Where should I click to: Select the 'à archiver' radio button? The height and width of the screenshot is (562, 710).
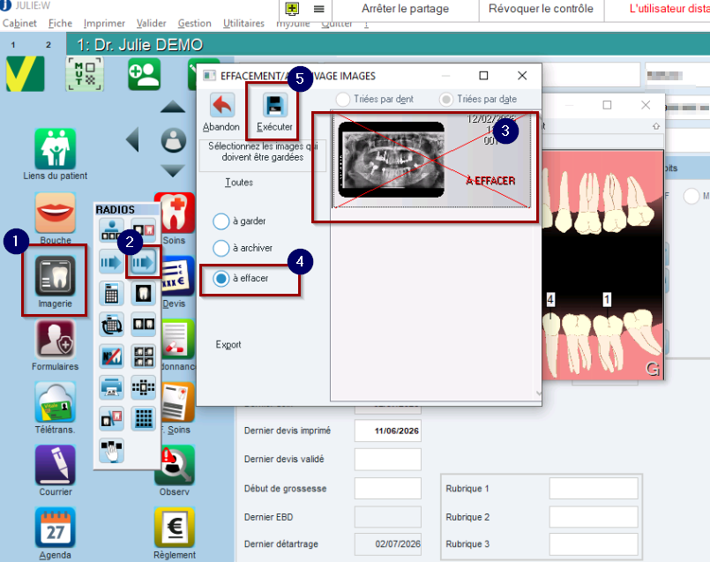click(221, 248)
